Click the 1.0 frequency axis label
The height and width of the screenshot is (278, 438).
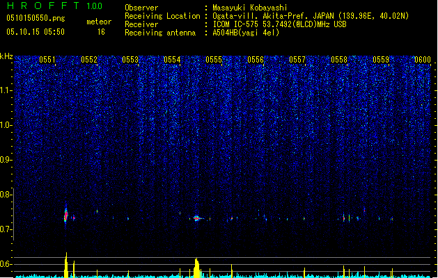[6, 125]
